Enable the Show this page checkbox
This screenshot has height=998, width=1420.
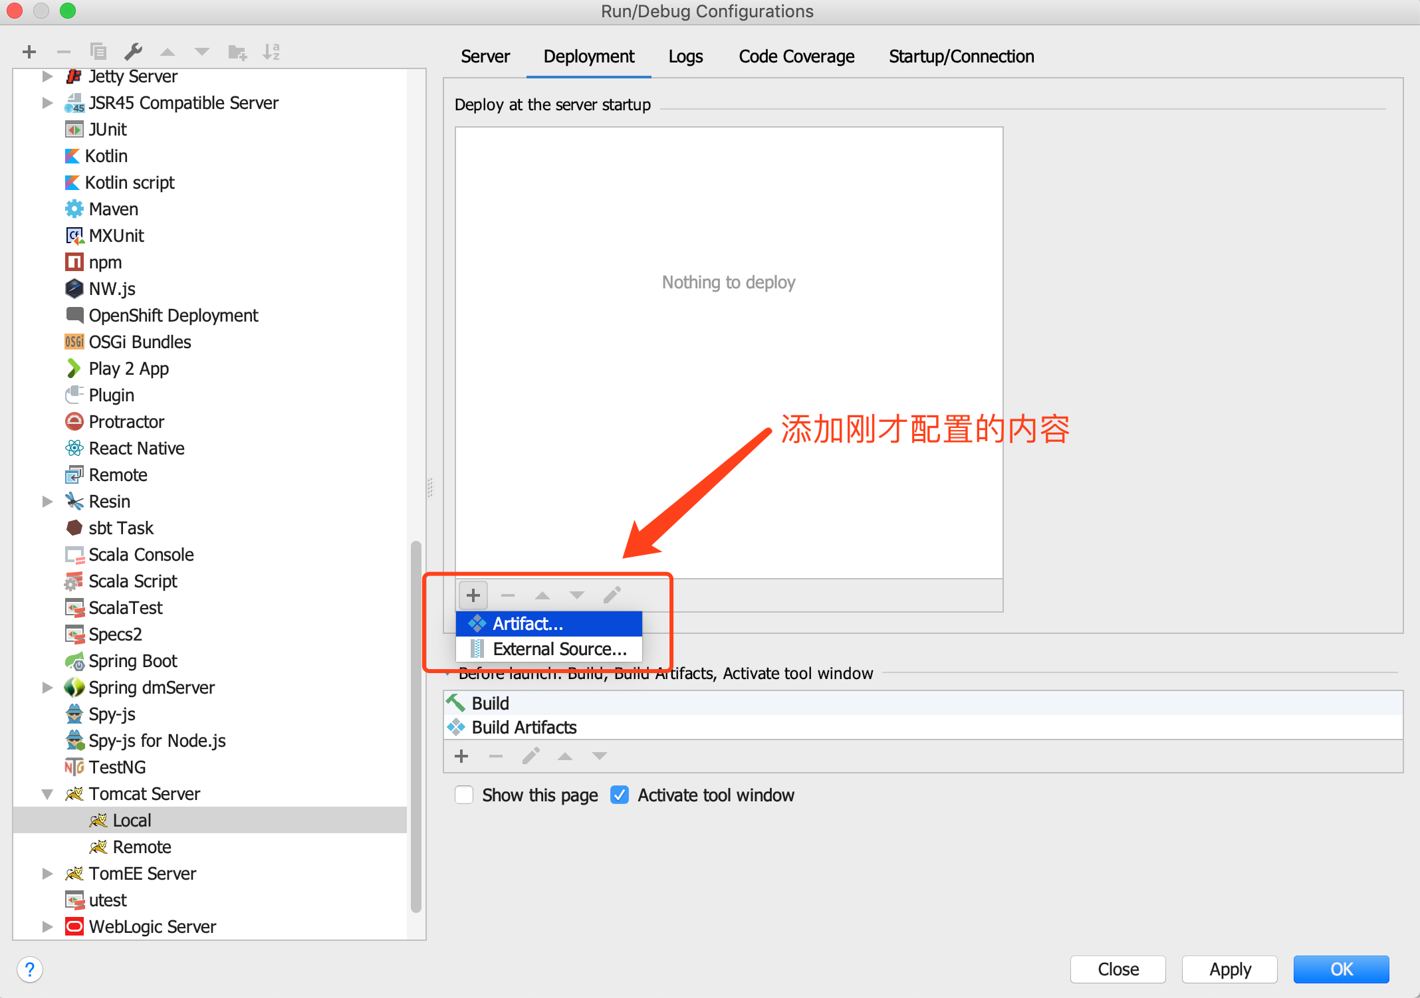(x=464, y=795)
